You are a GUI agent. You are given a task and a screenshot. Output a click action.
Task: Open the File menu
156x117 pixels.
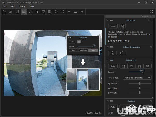[x=5, y=7]
